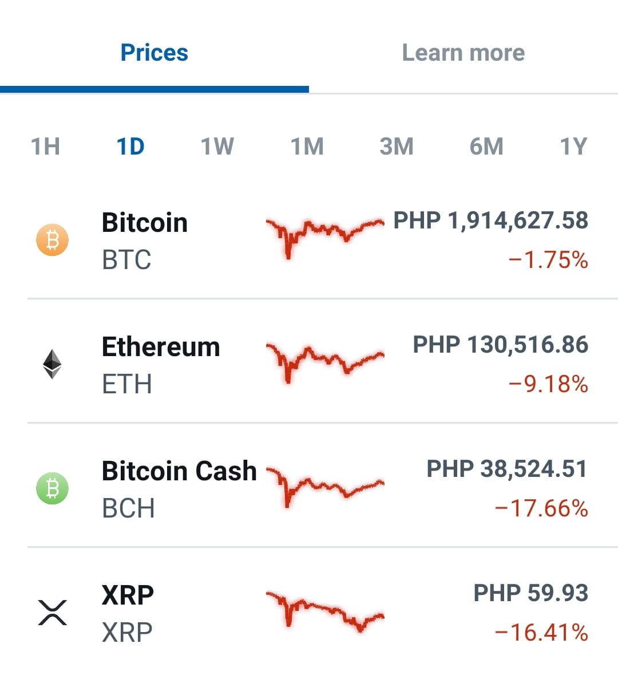Image resolution: width=618 pixels, height=679 pixels.
Task: Select the 1W time range
Action: coord(217,147)
